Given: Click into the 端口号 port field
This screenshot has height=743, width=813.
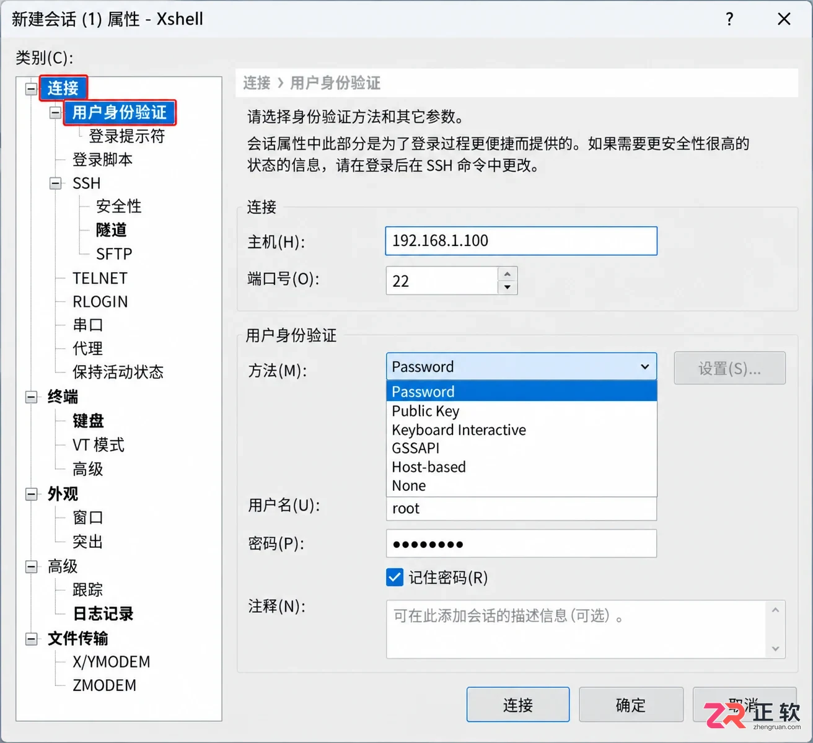Looking at the screenshot, I should click(442, 281).
